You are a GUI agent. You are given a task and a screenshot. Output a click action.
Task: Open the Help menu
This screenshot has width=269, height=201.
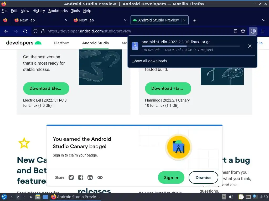87,11
